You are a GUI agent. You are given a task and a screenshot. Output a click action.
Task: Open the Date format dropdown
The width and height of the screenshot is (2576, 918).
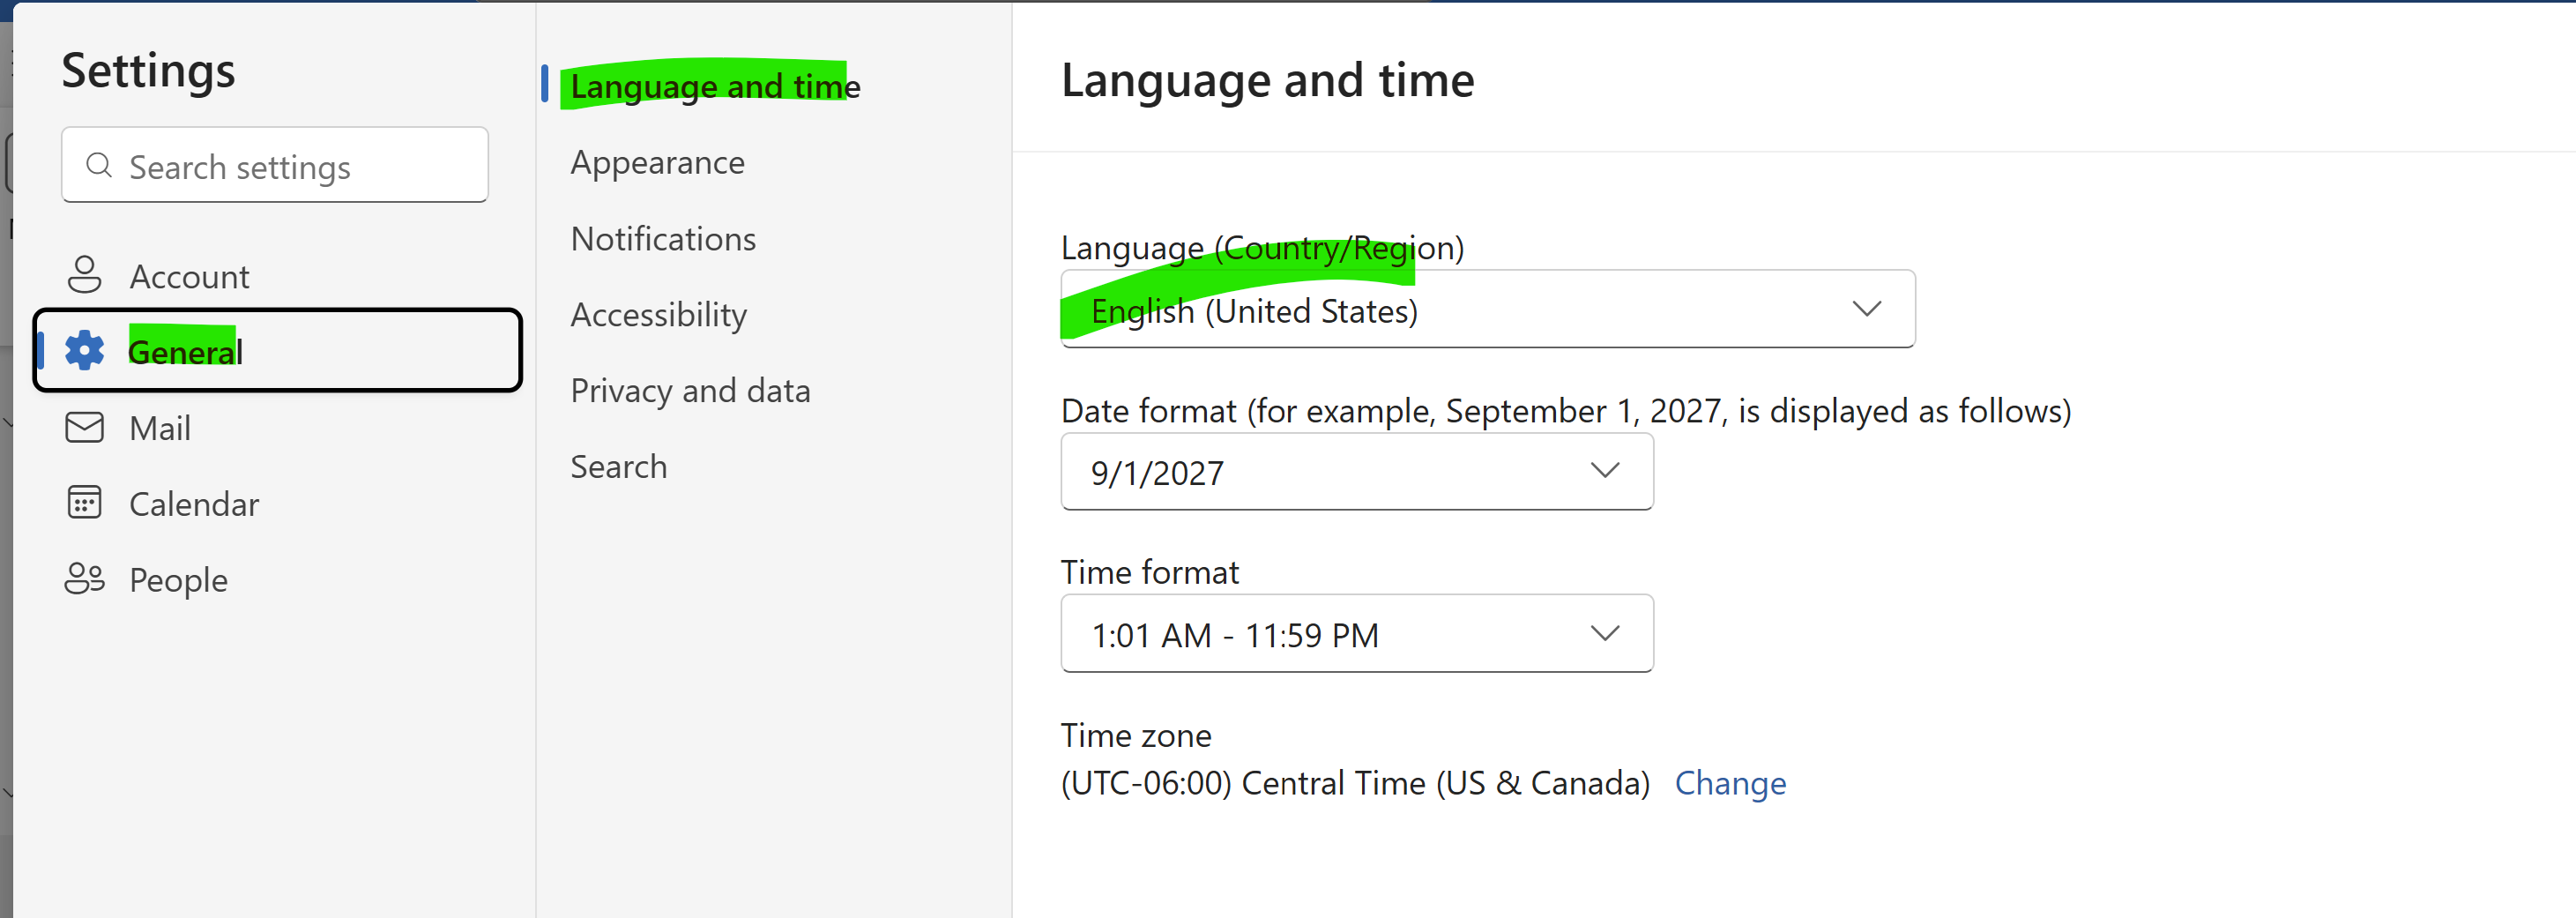click(1356, 471)
